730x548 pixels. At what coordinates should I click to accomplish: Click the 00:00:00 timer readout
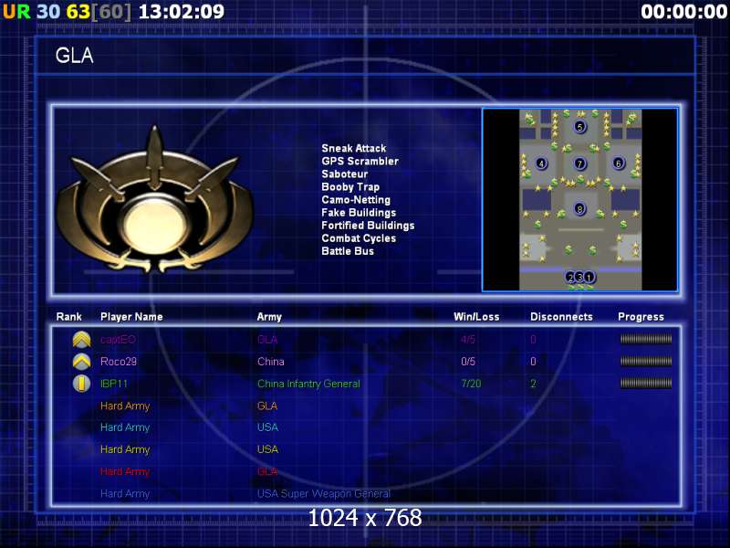click(683, 12)
